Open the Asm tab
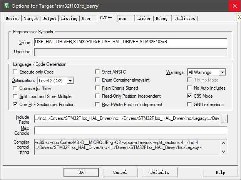 122,18
